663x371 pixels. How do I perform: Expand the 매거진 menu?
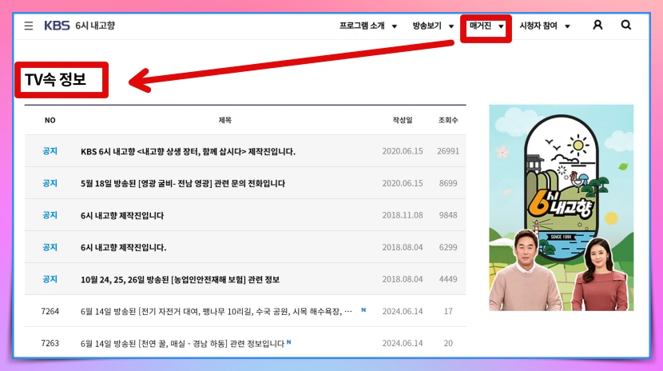(x=486, y=26)
